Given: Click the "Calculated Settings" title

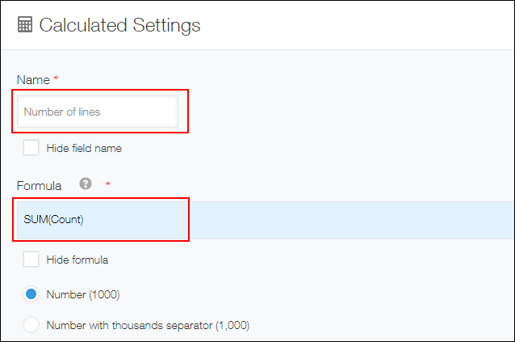Looking at the screenshot, I should (119, 25).
